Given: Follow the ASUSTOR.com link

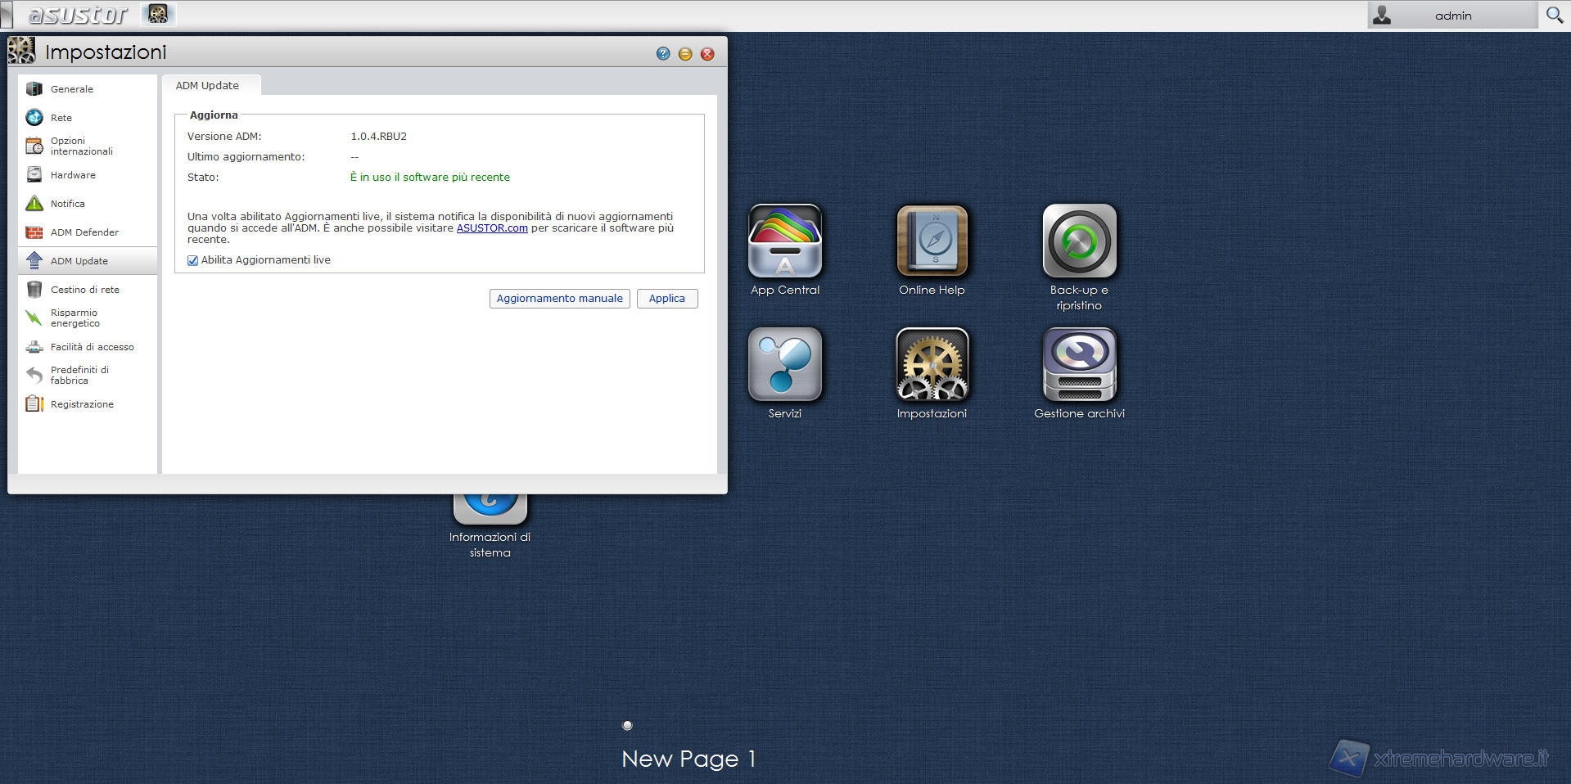Looking at the screenshot, I should [x=491, y=228].
